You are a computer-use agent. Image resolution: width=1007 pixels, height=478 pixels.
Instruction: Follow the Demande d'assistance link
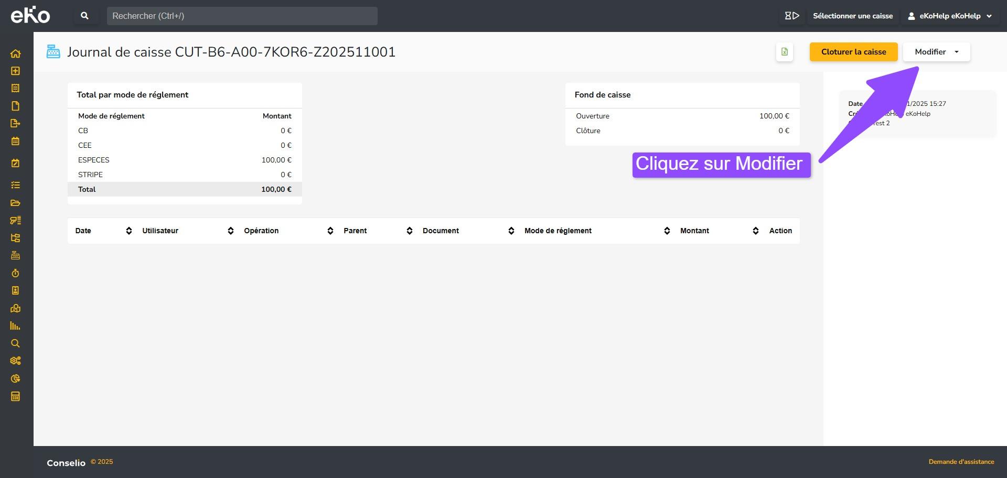pos(961,462)
